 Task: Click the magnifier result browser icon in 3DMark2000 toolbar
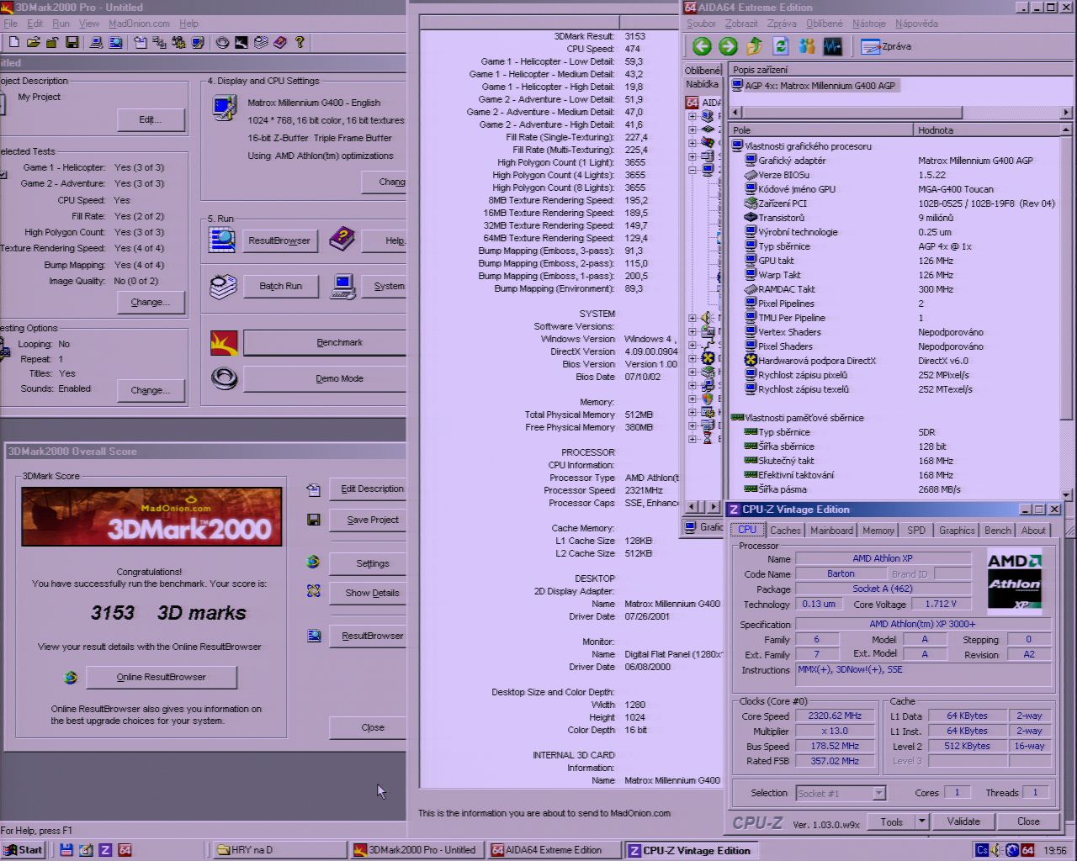pyautogui.click(x=115, y=42)
